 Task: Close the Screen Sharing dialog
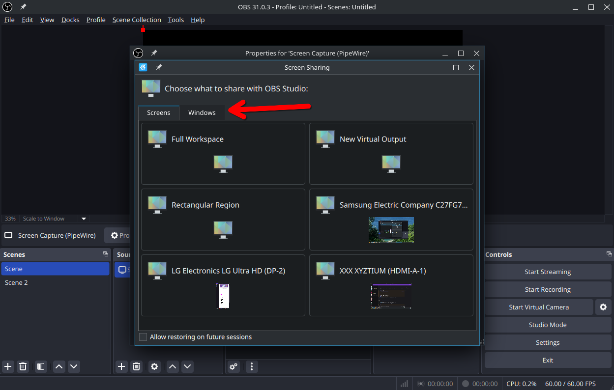coord(471,68)
